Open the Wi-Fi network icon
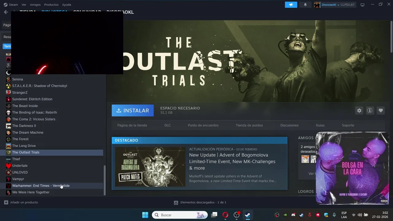393x221 pixels. click(x=354, y=215)
